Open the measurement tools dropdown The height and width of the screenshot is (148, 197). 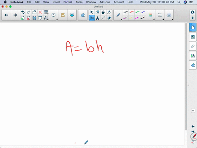click(x=46, y=18)
